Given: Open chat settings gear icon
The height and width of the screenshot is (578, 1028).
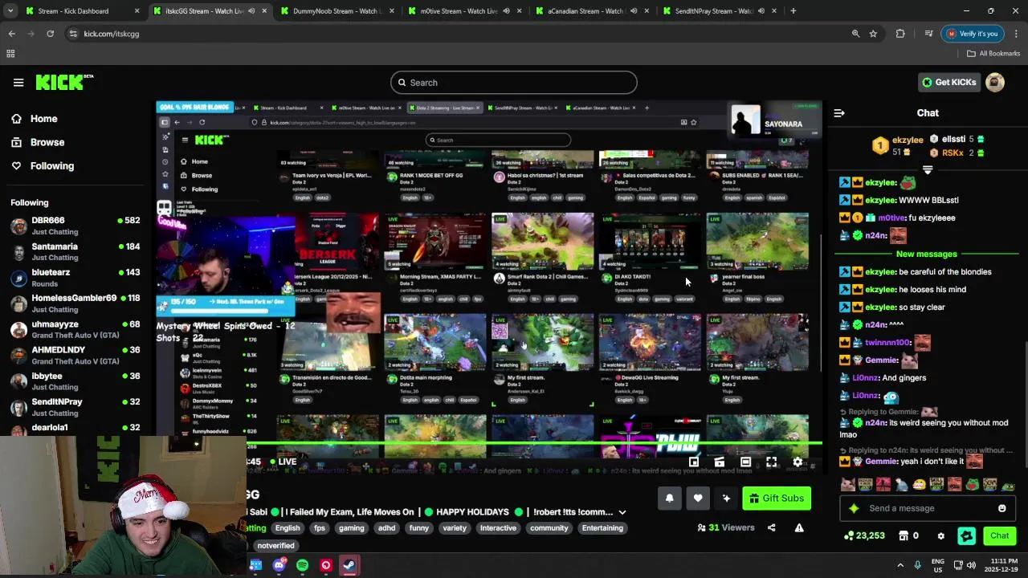Looking at the screenshot, I should (x=940, y=535).
